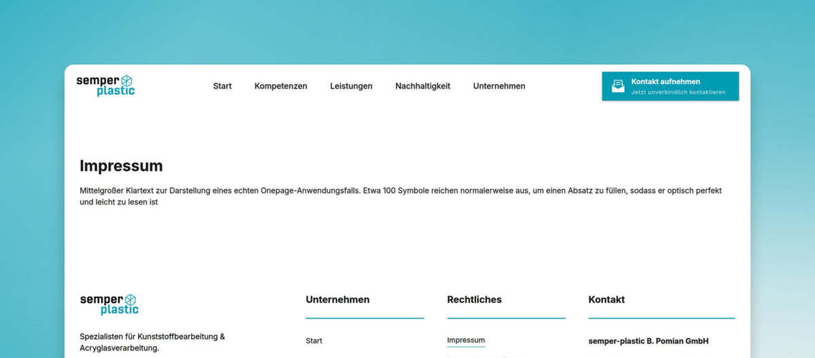Open the Kompetenzen menu item
This screenshot has width=815, height=358.
point(280,86)
